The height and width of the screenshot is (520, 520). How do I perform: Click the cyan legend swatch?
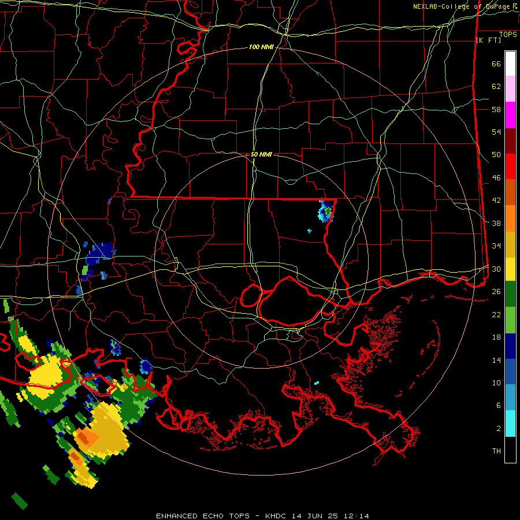pos(510,424)
